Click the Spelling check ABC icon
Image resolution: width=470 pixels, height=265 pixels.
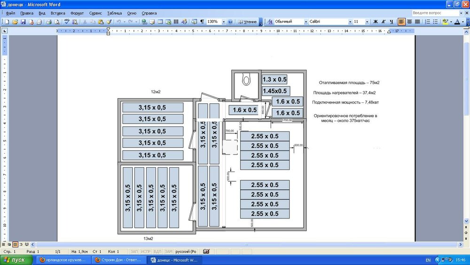[67, 22]
